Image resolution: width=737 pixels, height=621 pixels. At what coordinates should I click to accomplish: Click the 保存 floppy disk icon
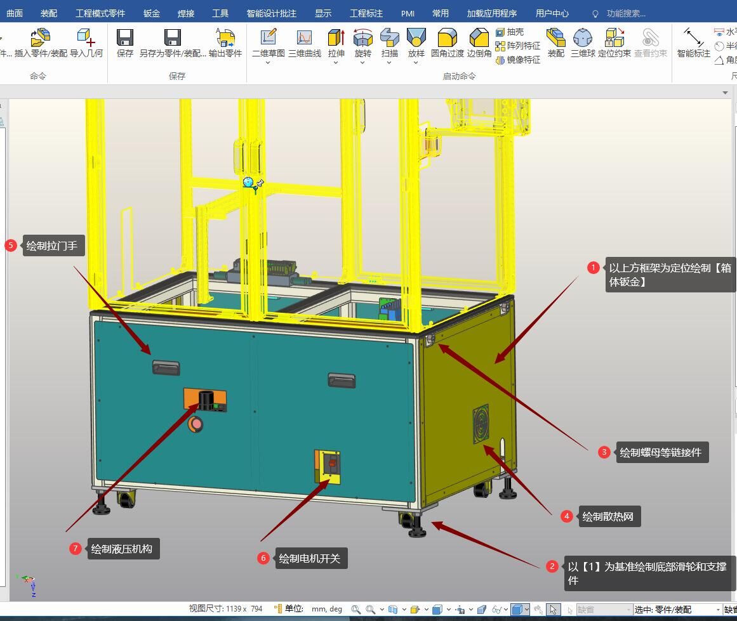(x=125, y=39)
